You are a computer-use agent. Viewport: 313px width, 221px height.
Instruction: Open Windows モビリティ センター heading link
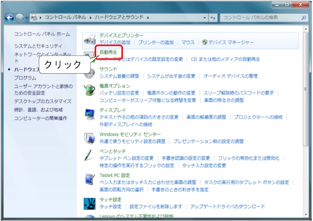pyautogui.click(x=130, y=134)
